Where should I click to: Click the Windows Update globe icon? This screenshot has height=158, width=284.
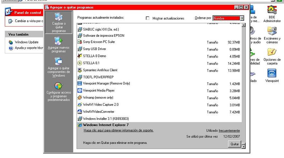point(11,42)
